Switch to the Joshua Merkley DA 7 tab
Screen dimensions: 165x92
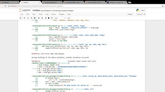pos(52,2)
